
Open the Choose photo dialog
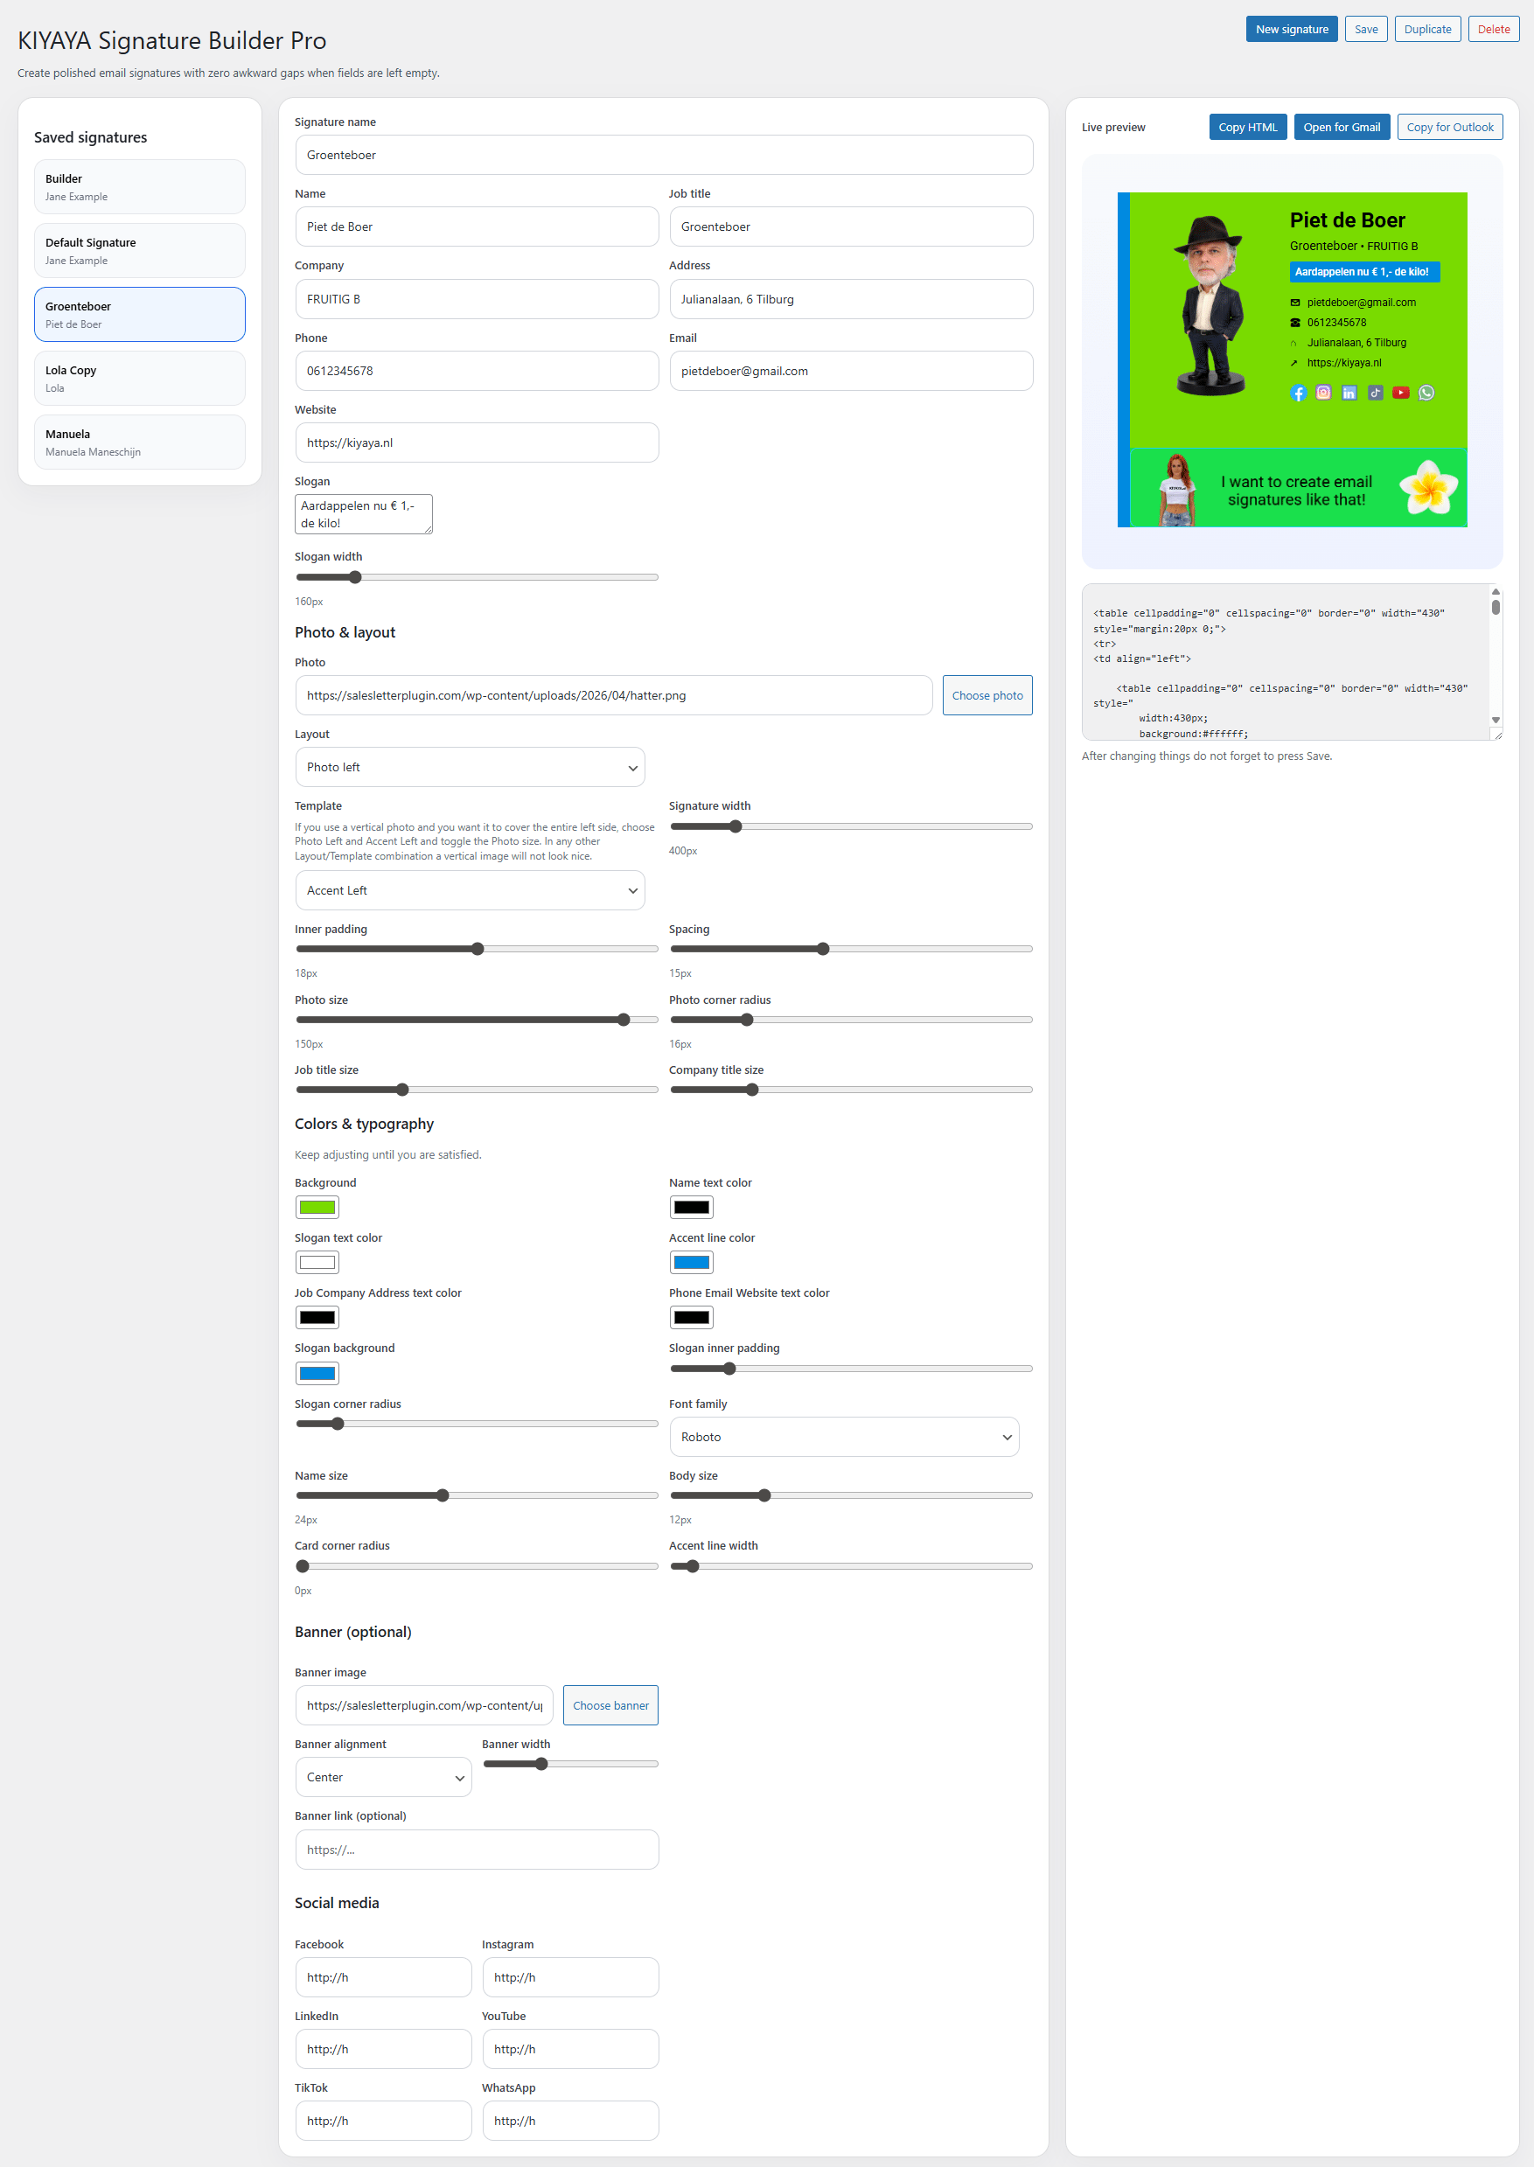[x=987, y=695]
